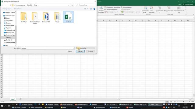The height and width of the screenshot is (109, 195).
Task: Select column T header in Excel
Action: click(129, 21)
